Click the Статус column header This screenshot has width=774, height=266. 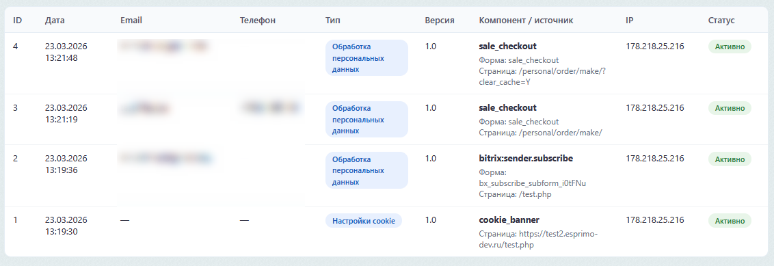721,21
